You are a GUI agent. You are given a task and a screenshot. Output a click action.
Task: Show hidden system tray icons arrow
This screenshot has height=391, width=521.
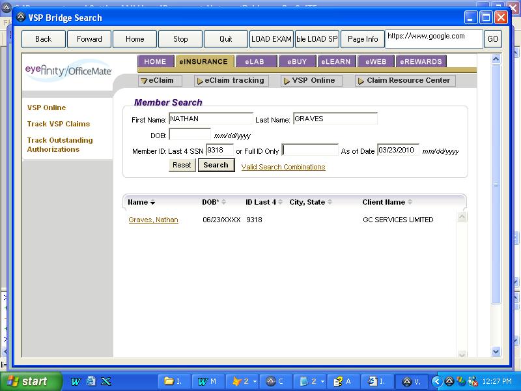438,381
